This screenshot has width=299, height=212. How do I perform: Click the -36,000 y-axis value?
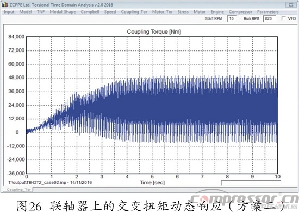coord(16,174)
